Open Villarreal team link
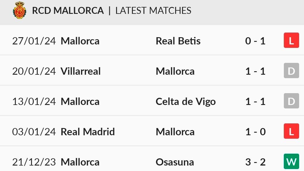Viewport: 304px width, 171px height. 81,71
